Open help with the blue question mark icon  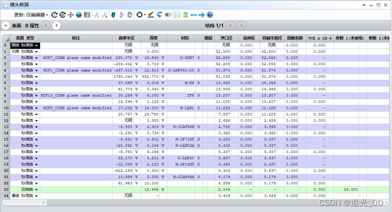pyautogui.click(x=210, y=15)
